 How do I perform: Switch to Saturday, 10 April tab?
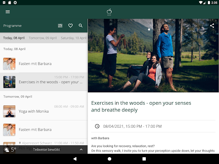click(74, 38)
